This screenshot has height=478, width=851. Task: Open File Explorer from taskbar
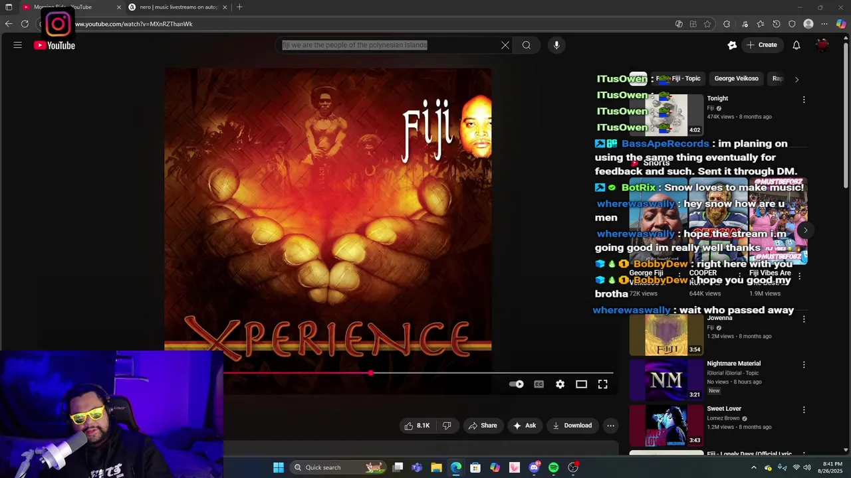(436, 467)
